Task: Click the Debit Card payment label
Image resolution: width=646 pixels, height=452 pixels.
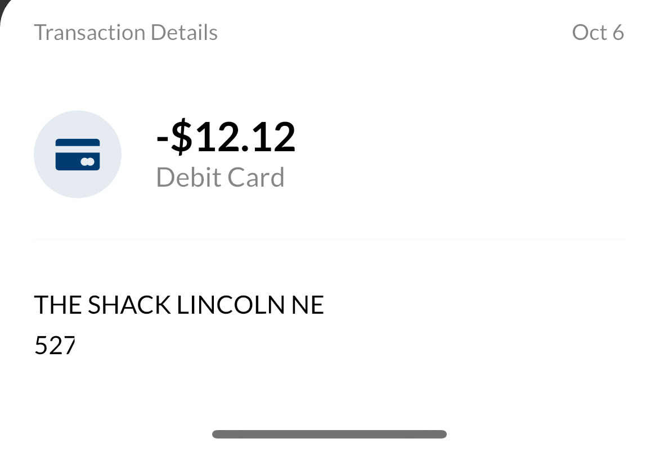Action: (x=220, y=178)
